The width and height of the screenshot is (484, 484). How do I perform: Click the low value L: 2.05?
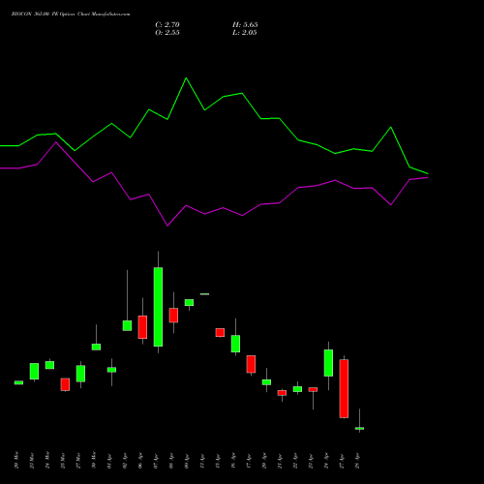tap(245, 33)
